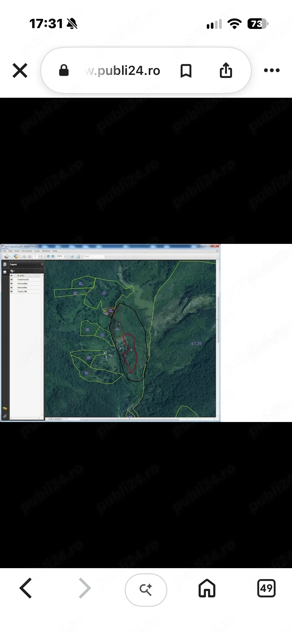Open the three-dot more options menu
This screenshot has height=633, width=292.
(x=272, y=70)
